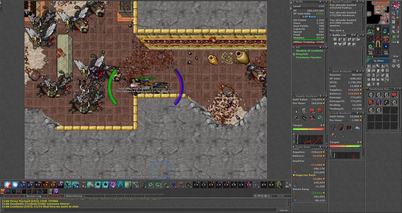Click the minimap floor level slider
The width and height of the screenshot is (402, 213).
(x=398, y=17)
